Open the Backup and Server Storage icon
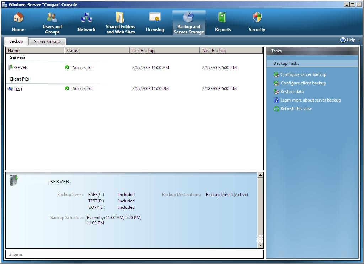The width and height of the screenshot is (364, 264). [189, 17]
